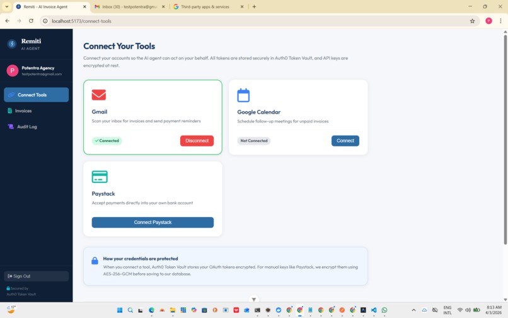This screenshot has height=318, width=508.
Task: Open the Terminal app from taskbar
Action: pos(257,310)
